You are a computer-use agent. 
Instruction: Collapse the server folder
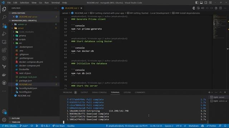click(x=21, y=28)
